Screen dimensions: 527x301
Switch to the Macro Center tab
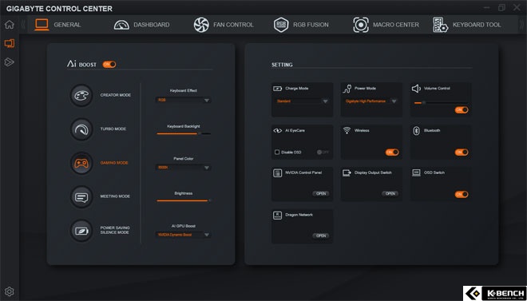coord(386,25)
